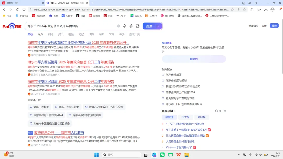Open the browser downloads icon

[x=266, y=10]
